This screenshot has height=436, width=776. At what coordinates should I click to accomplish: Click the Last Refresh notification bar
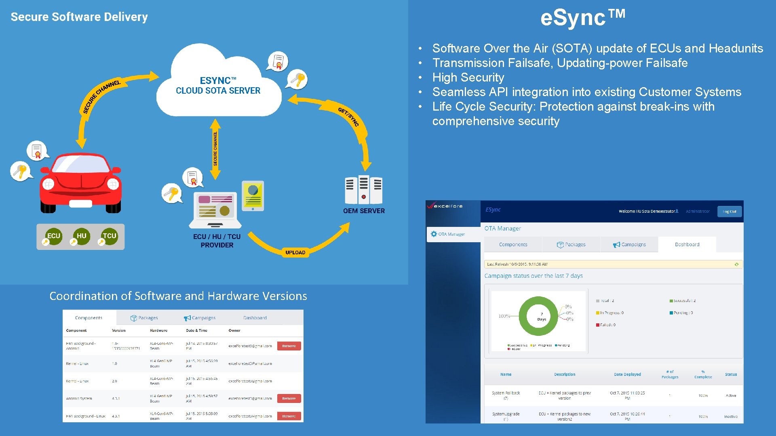(614, 264)
